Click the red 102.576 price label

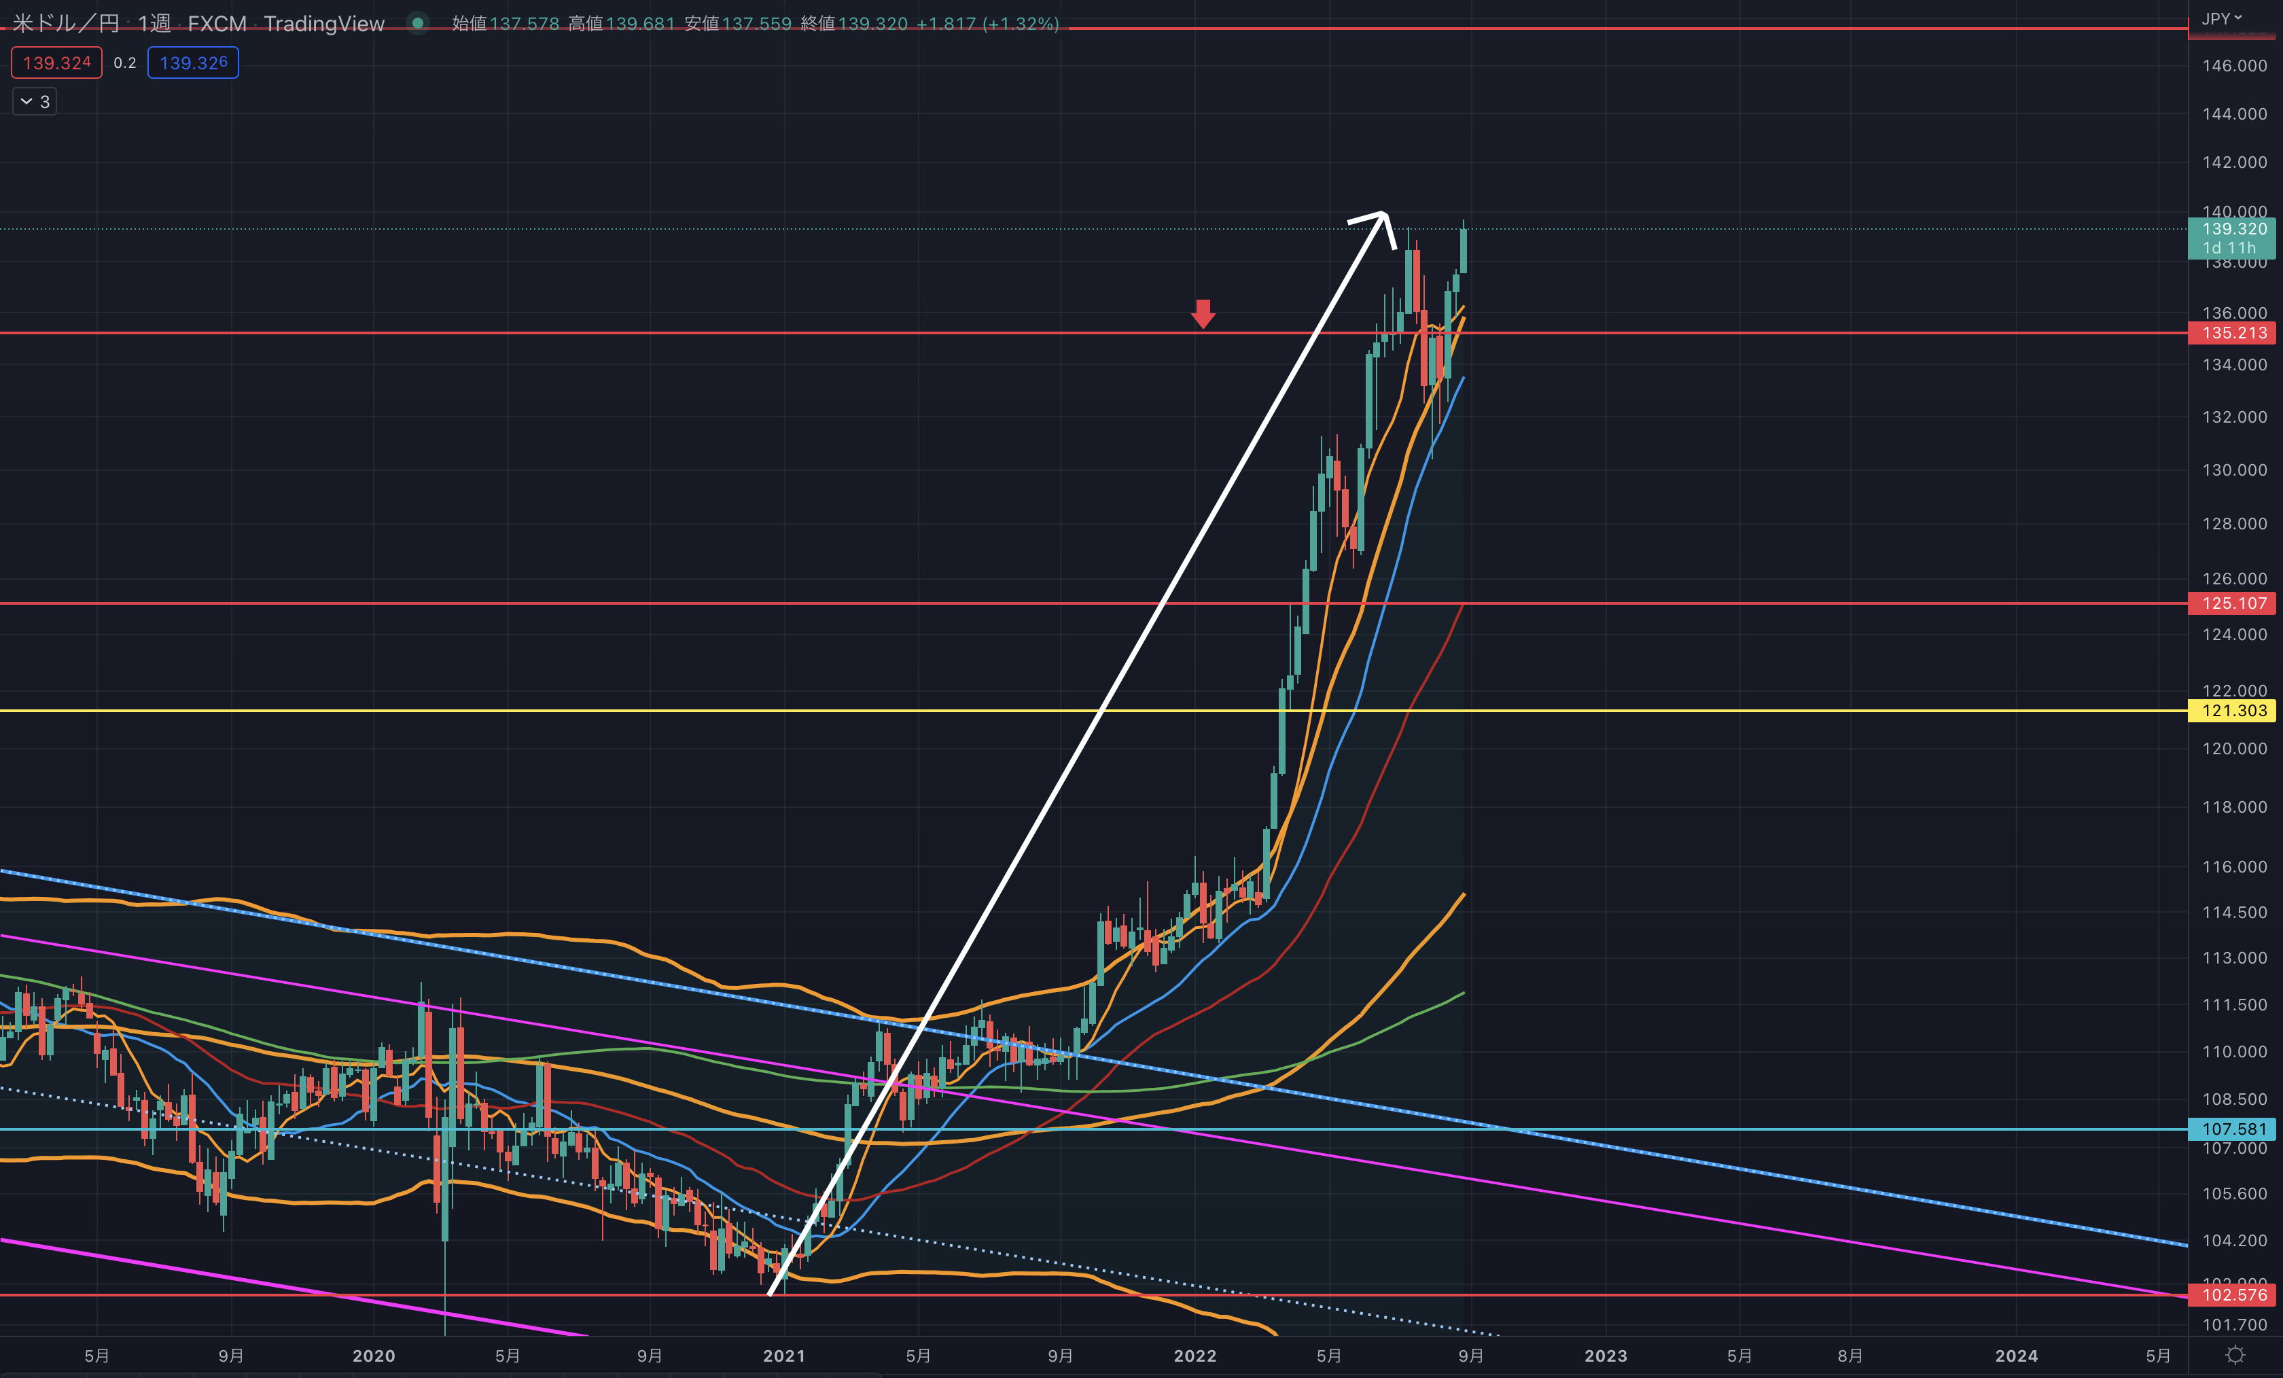pos(2233,1294)
